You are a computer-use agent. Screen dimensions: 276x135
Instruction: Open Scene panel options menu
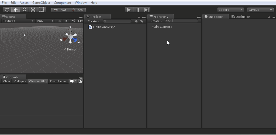pos(81,17)
